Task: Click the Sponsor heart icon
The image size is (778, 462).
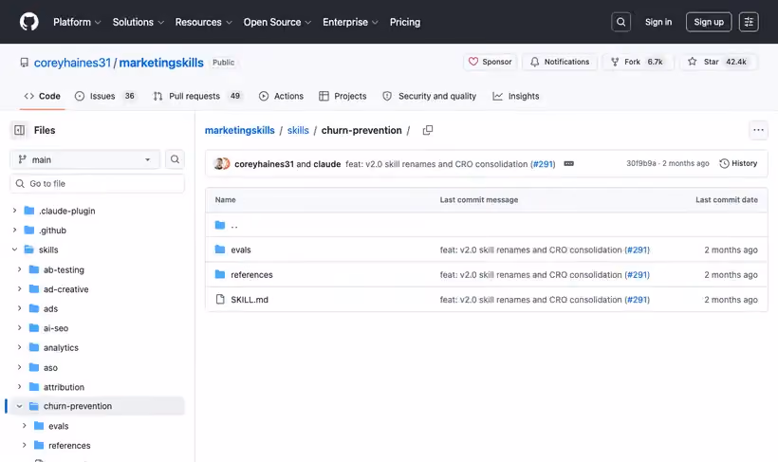Action: pyautogui.click(x=472, y=62)
